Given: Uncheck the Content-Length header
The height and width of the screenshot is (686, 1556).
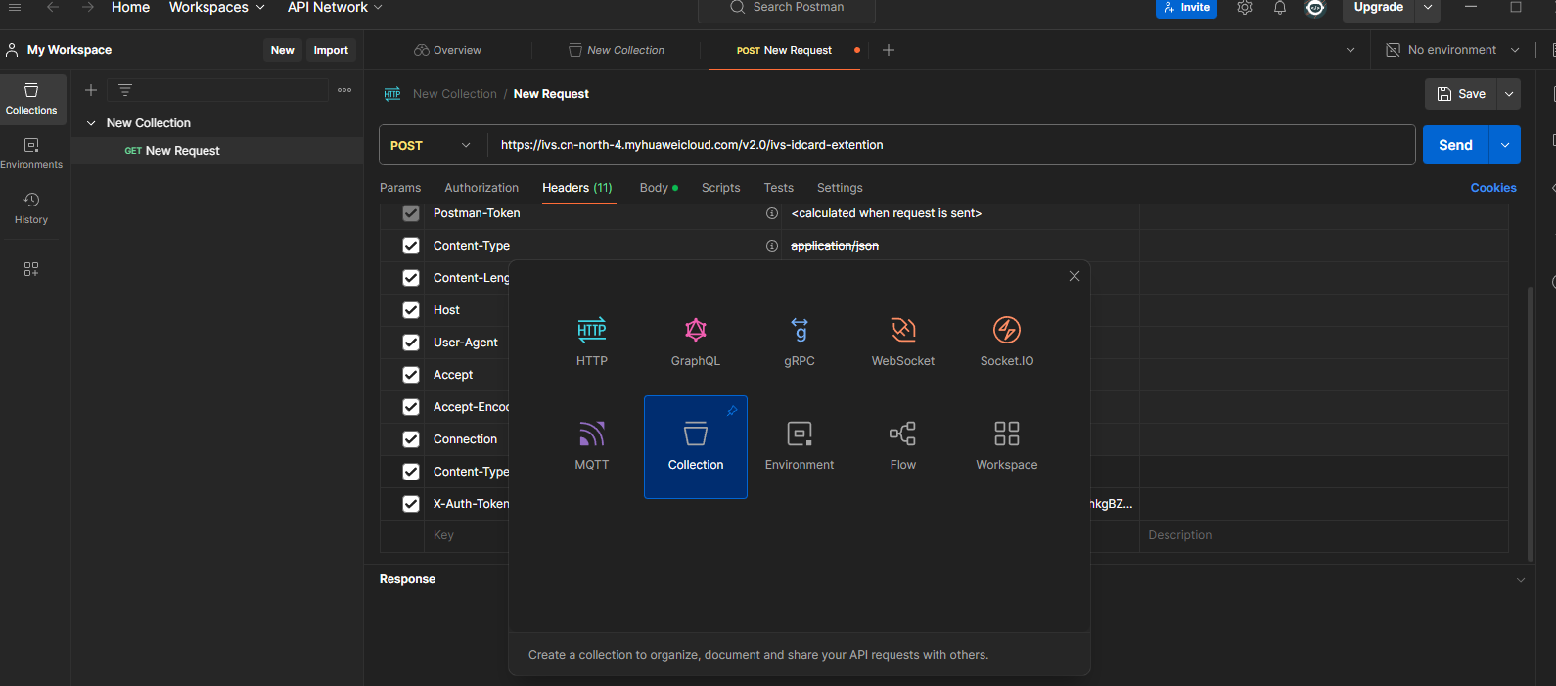Looking at the screenshot, I should [411, 278].
